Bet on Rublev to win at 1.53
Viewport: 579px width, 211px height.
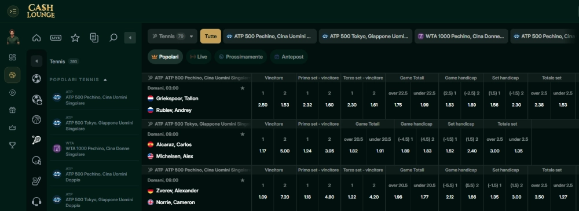[x=285, y=100]
